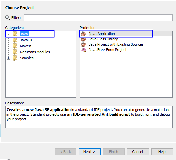The image size is (176, 160).
Task: Click the Samples category folder icon
Action: click(15, 58)
